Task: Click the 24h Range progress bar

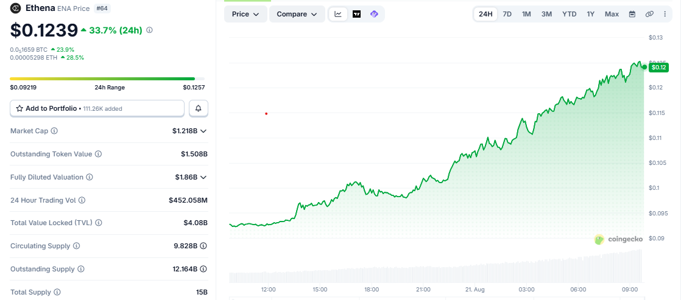Action: click(x=107, y=78)
